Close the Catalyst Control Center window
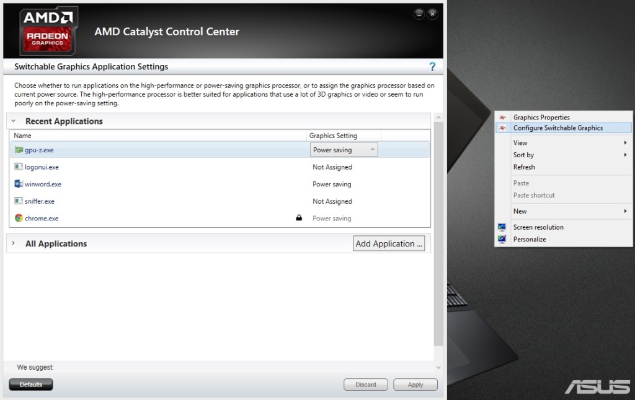Screen dimensions: 635x400 click(x=432, y=14)
